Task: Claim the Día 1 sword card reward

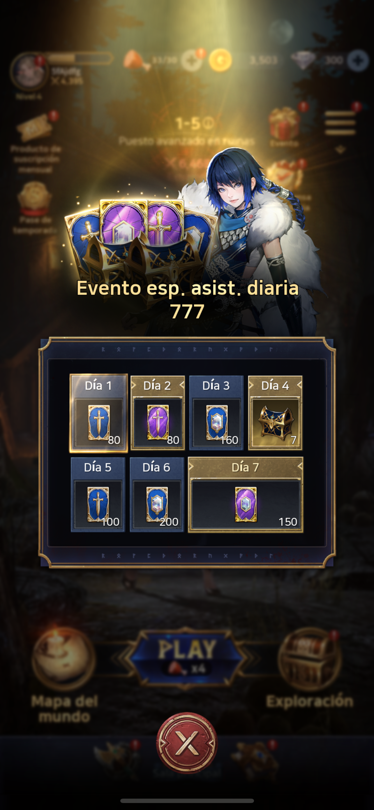Action: coord(99,413)
